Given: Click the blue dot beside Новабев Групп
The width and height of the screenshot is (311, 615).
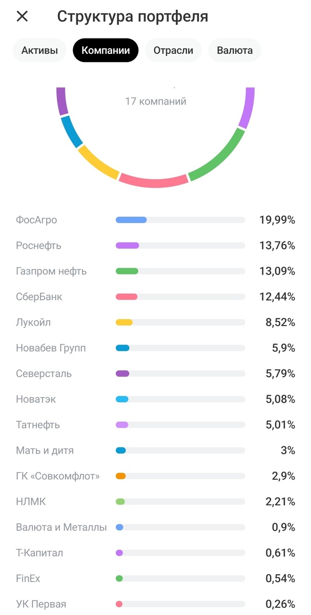Looking at the screenshot, I should 121,347.
